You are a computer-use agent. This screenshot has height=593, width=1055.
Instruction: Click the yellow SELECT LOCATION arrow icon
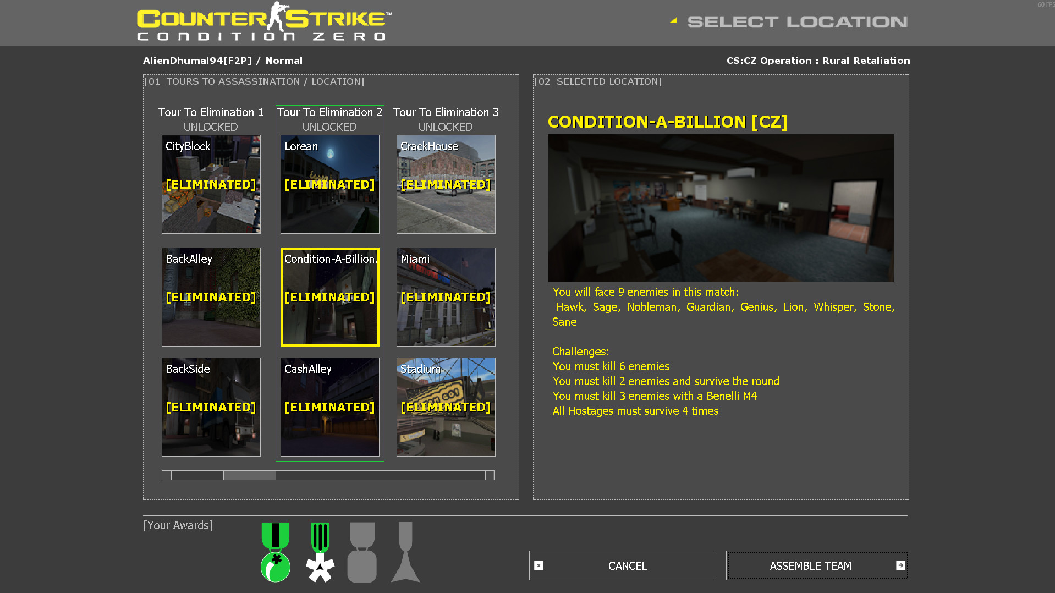tap(673, 21)
